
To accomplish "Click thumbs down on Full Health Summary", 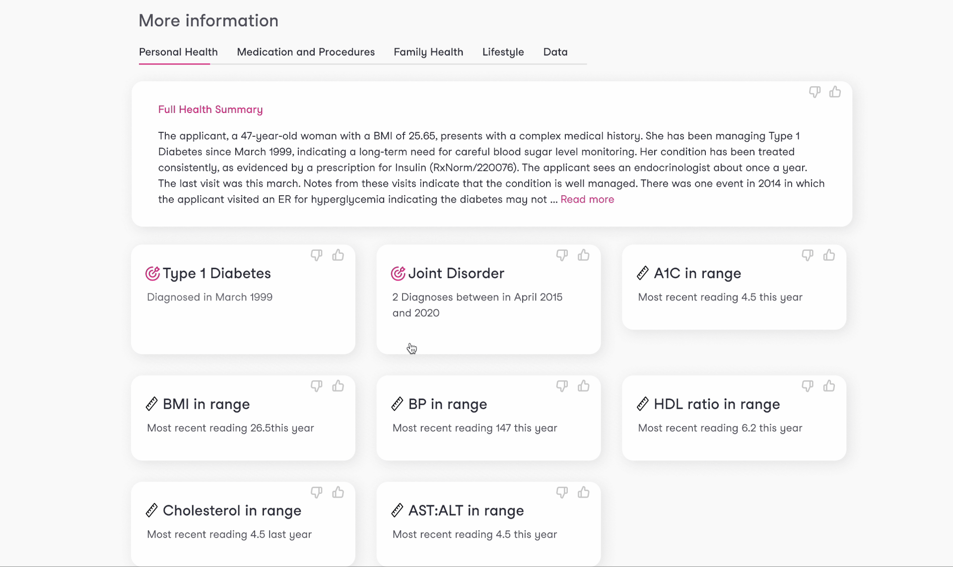I will (x=815, y=92).
